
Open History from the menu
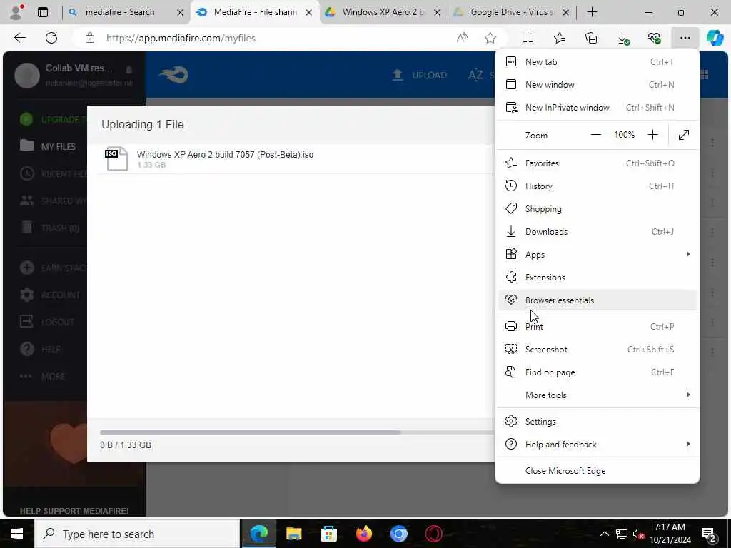tap(598, 186)
